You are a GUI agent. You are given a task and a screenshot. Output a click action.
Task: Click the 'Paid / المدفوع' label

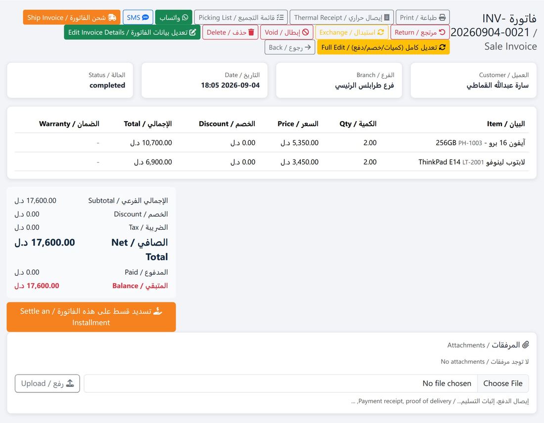tap(146, 272)
